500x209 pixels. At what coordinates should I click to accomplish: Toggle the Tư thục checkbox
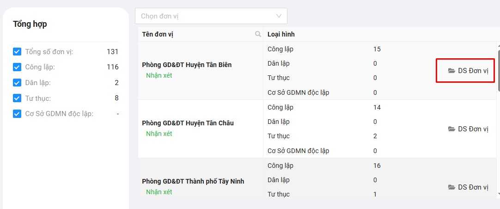pyautogui.click(x=17, y=98)
